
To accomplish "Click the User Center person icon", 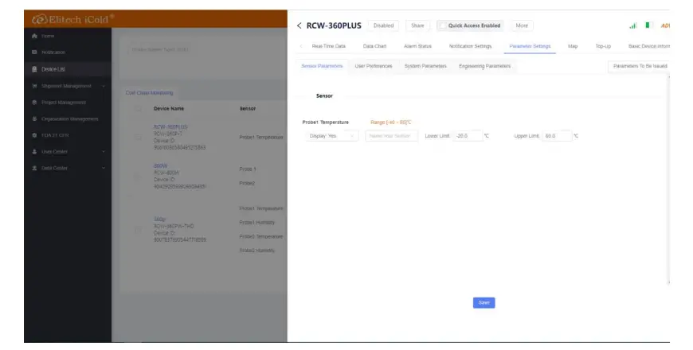I will pyautogui.click(x=34, y=151).
